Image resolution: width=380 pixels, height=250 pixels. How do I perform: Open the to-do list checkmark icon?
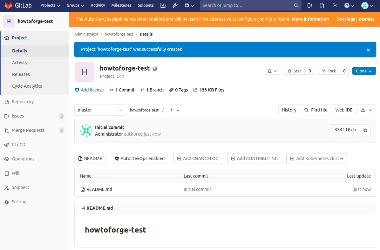point(334,5)
